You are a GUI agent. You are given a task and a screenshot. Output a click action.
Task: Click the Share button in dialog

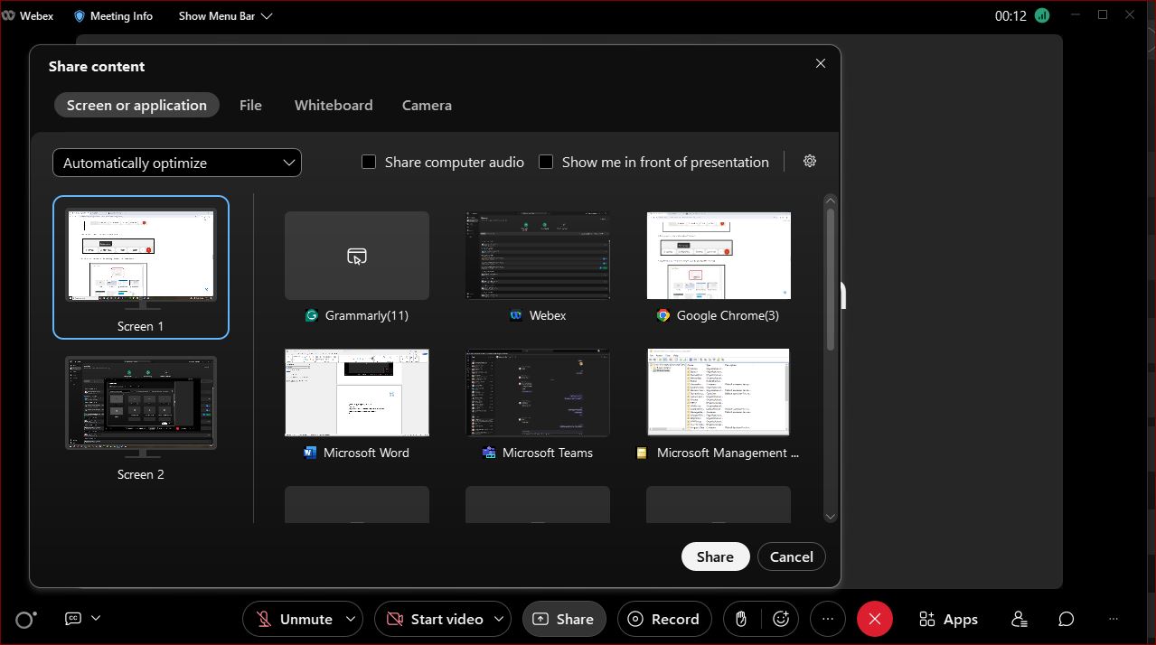[715, 556]
